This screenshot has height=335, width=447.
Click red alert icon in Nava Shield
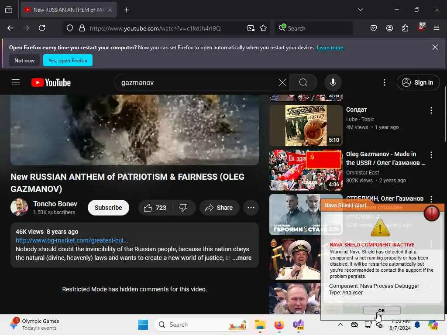point(431,213)
